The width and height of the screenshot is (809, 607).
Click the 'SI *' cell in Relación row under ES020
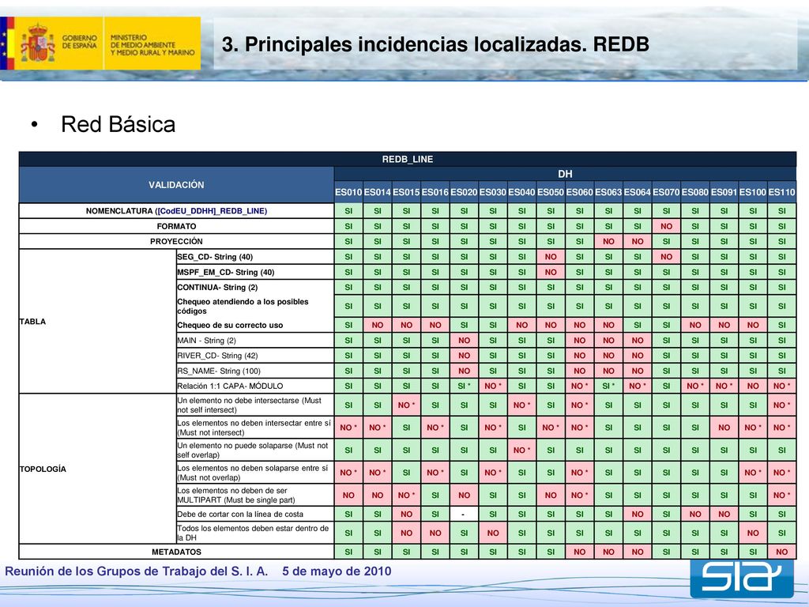pyautogui.click(x=464, y=386)
